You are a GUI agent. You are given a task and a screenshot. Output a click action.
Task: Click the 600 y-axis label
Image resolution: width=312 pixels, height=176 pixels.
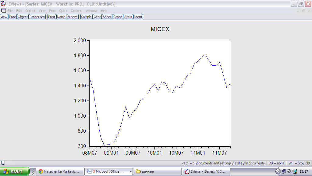(x=82, y=146)
